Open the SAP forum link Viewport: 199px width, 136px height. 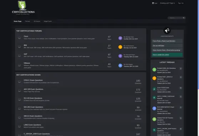[25, 54]
